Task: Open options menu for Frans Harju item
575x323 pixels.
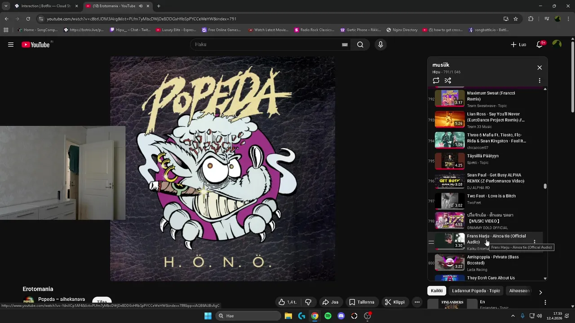Action: [x=534, y=242]
